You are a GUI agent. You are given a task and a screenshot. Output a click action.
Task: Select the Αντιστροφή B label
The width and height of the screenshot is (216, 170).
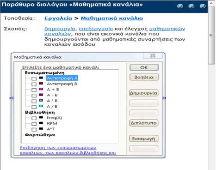tap(62, 84)
